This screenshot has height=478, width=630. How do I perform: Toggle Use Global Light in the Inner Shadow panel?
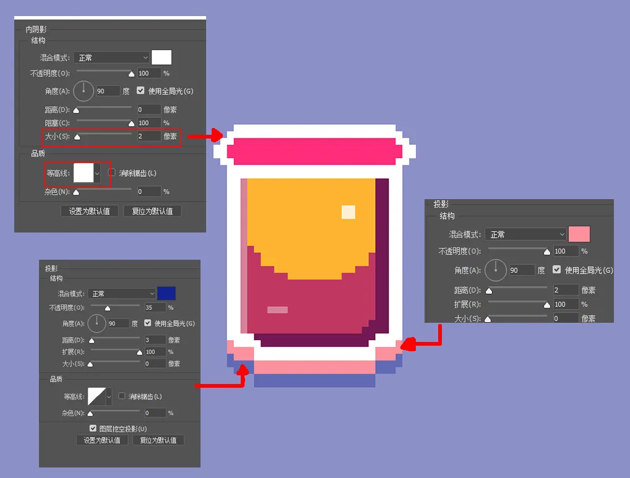pyautogui.click(x=140, y=91)
